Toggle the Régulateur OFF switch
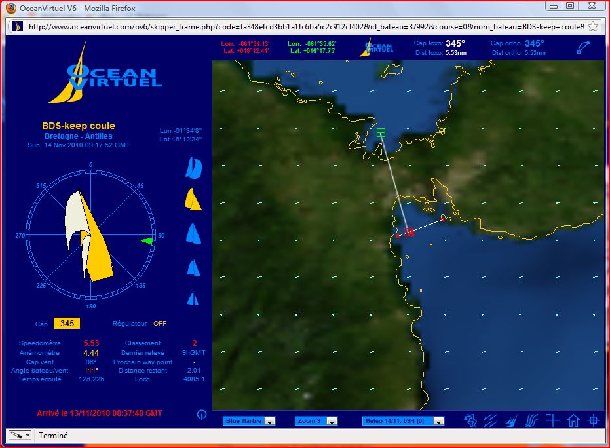Screen dimensions: 610x448 click(159, 323)
